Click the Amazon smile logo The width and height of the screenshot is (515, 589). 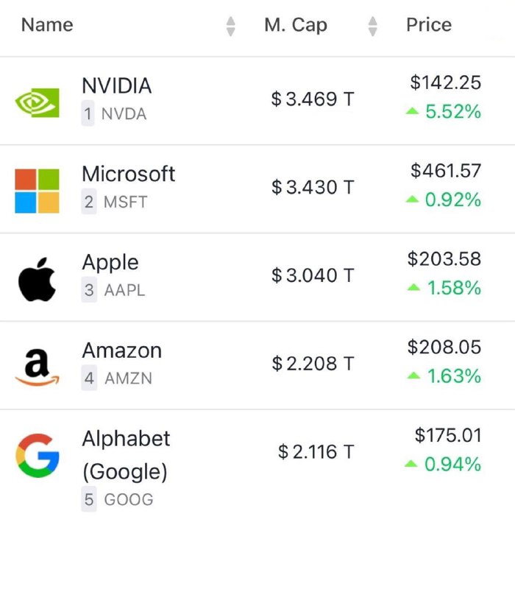point(37,367)
